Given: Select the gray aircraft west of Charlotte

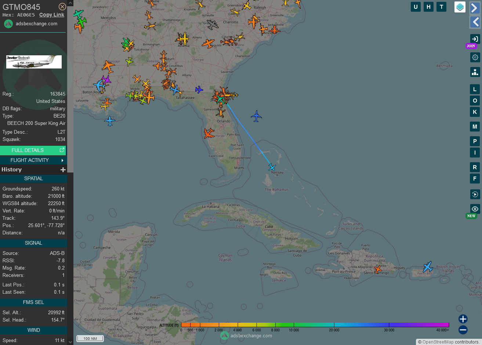Looking at the screenshot, I should [213, 25].
